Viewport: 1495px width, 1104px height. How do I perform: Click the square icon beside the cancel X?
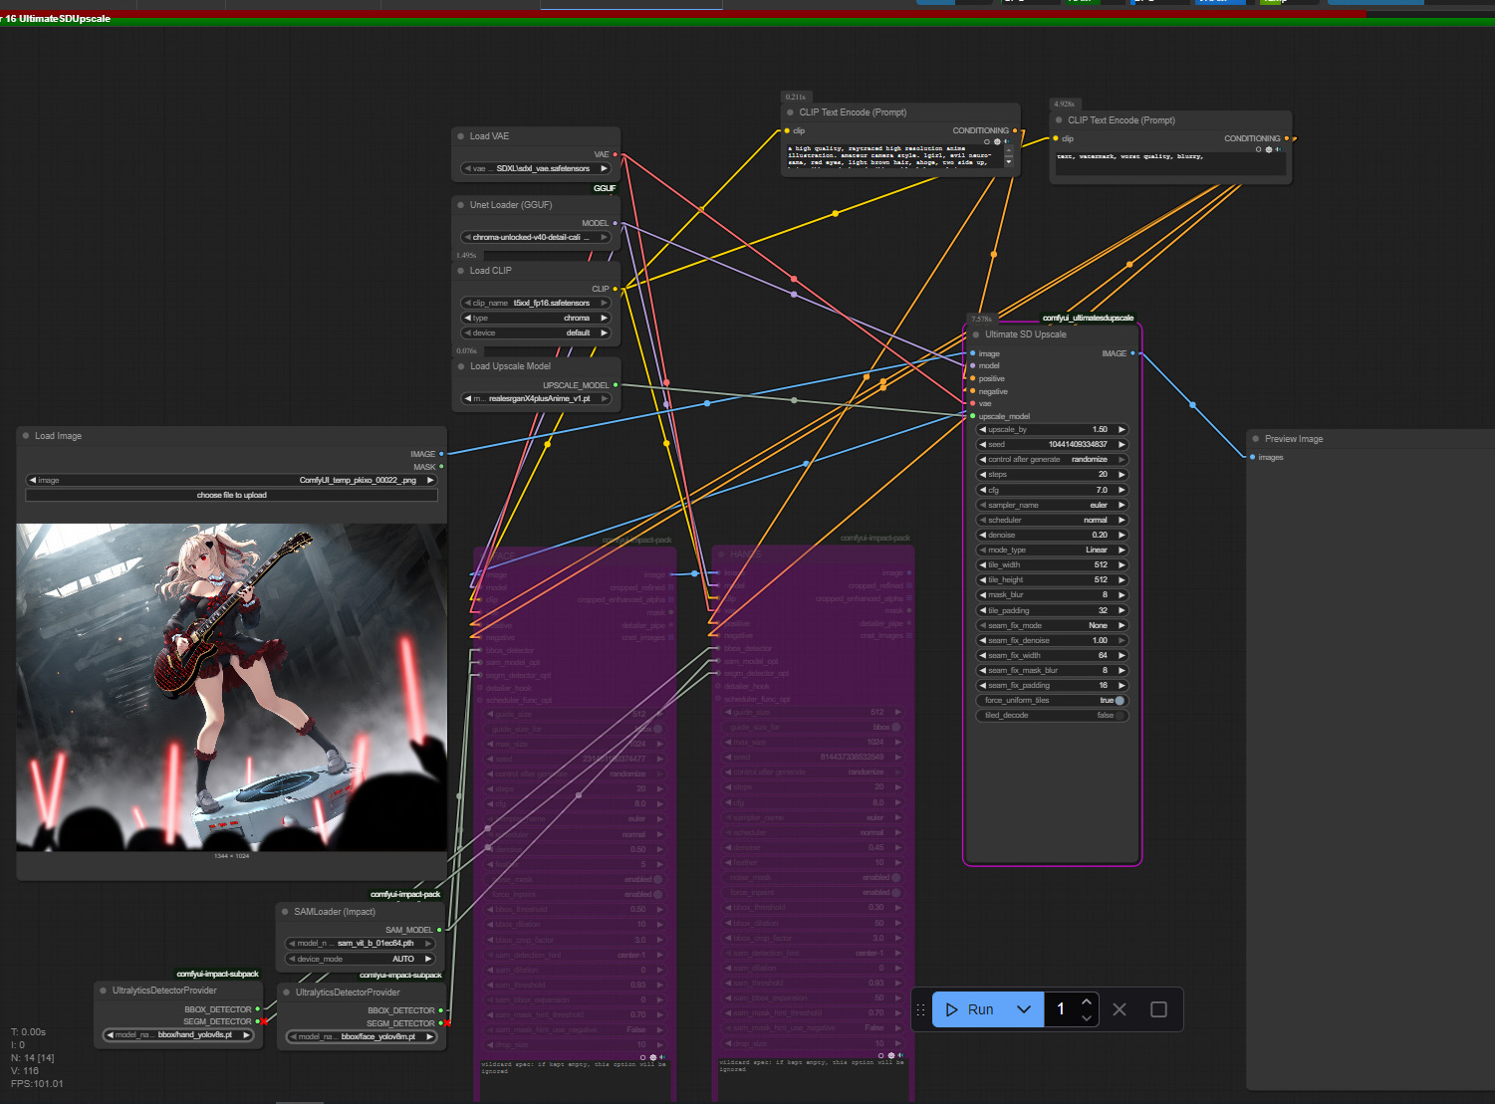(1158, 1009)
